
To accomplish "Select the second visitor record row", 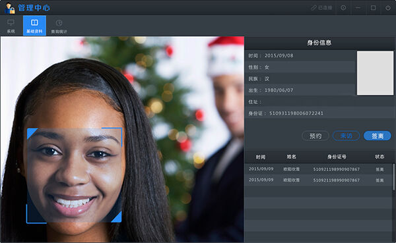I will [x=318, y=180].
